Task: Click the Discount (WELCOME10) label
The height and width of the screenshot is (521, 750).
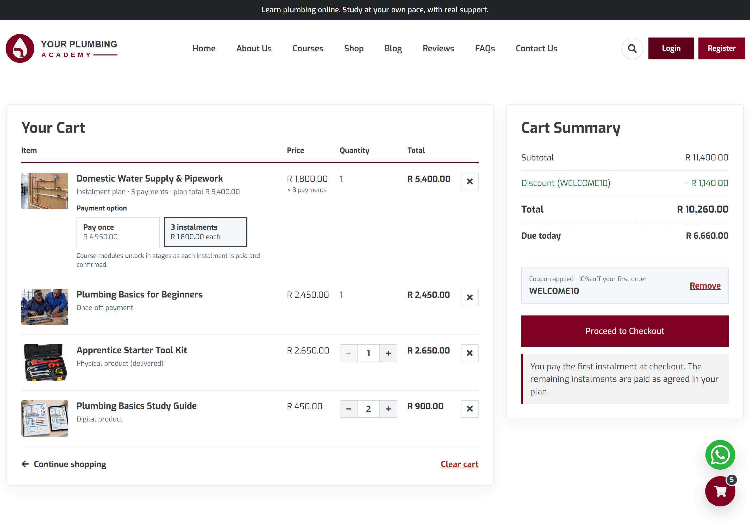Action: pyautogui.click(x=566, y=183)
